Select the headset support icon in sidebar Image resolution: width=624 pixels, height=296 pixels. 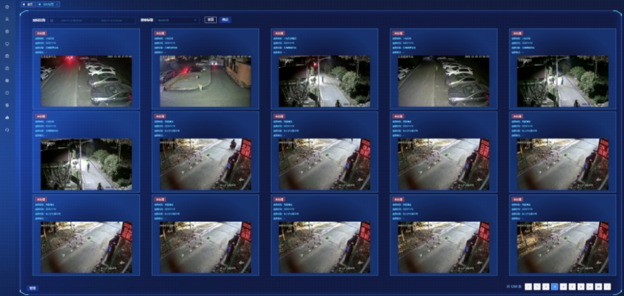click(7, 129)
